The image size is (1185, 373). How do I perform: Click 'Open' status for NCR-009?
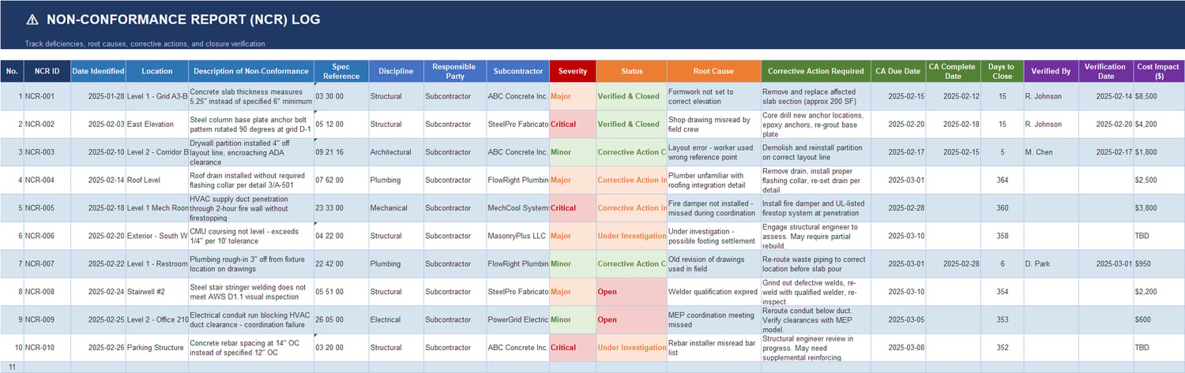(632, 320)
